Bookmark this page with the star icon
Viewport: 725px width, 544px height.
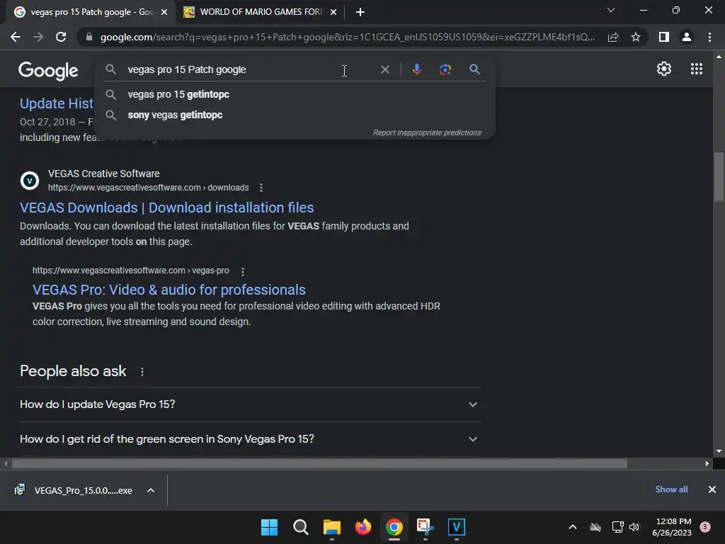tap(636, 37)
